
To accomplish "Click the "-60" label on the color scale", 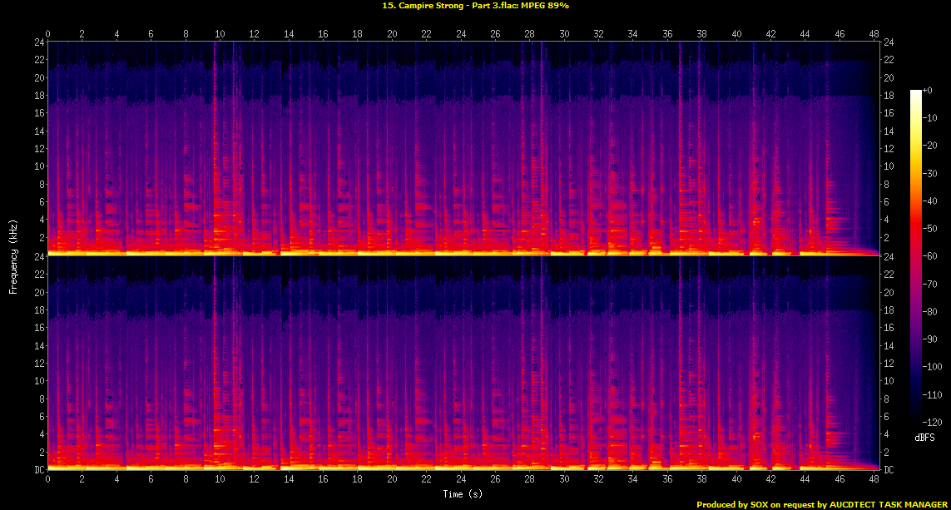I will click(x=930, y=255).
